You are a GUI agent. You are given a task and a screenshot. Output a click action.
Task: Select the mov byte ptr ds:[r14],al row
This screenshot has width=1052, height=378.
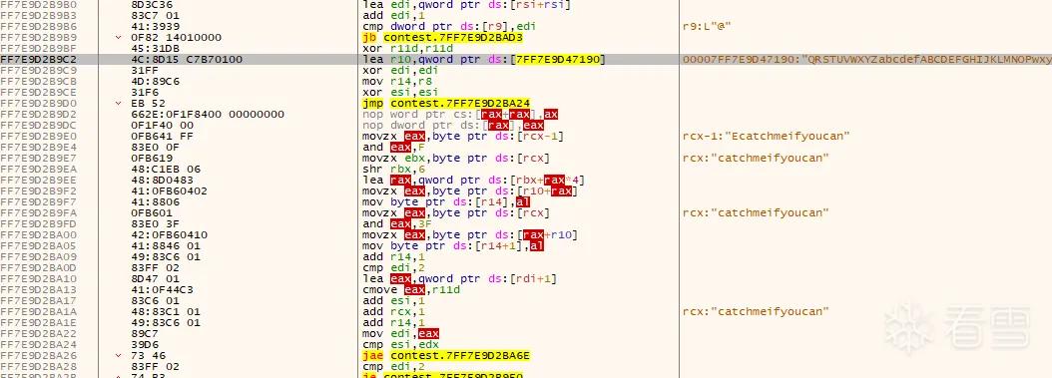(526, 201)
